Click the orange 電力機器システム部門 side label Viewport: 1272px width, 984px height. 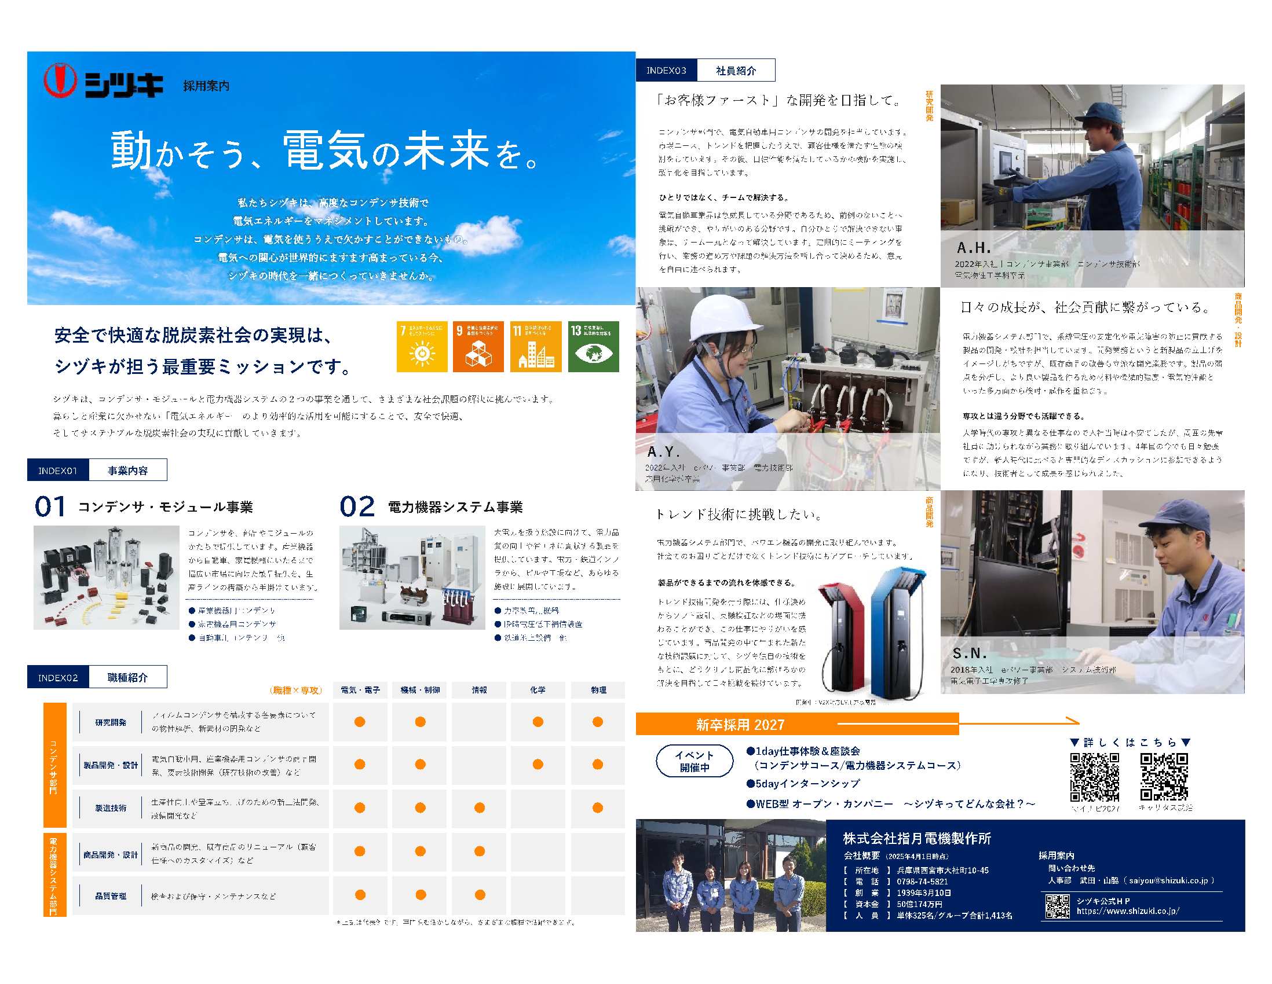point(55,875)
